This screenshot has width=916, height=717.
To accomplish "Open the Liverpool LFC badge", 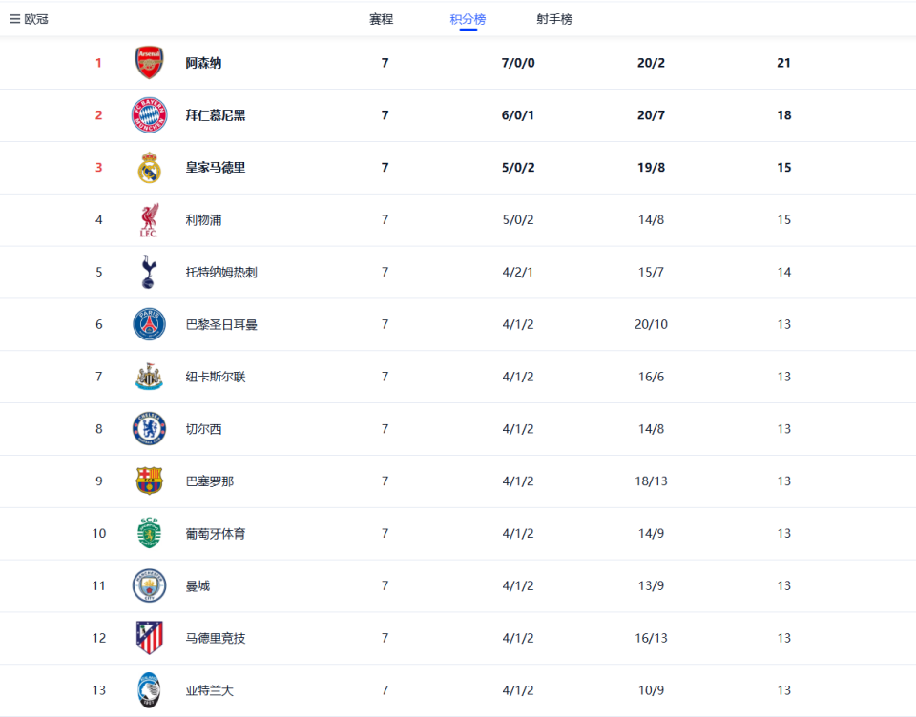I will coord(149,219).
